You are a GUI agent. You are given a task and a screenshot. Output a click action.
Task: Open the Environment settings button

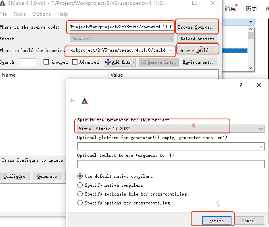[x=200, y=62]
